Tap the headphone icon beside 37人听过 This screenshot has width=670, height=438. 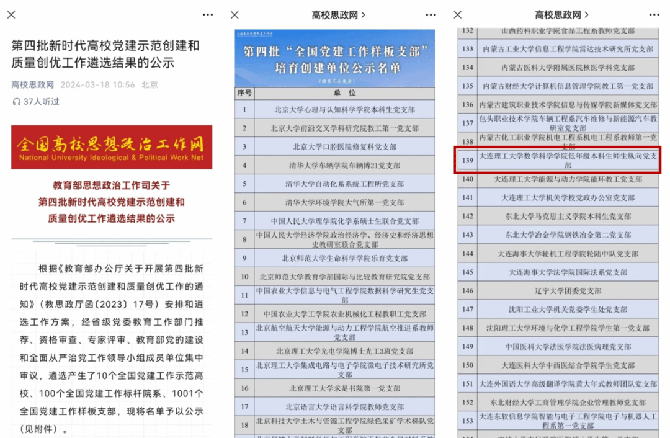pyautogui.click(x=16, y=101)
